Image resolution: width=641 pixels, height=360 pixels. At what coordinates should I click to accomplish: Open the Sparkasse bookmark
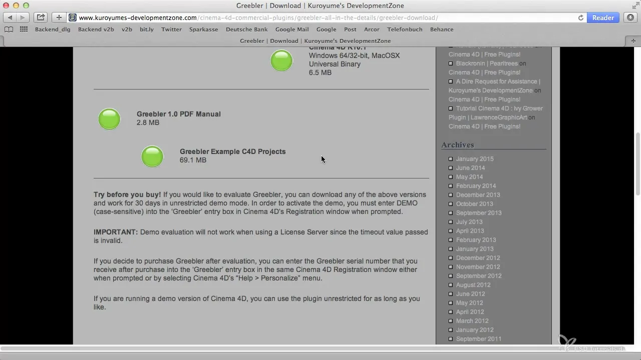pos(203,29)
